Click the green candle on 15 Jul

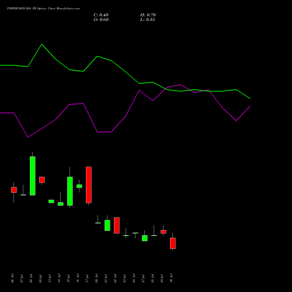(70, 191)
